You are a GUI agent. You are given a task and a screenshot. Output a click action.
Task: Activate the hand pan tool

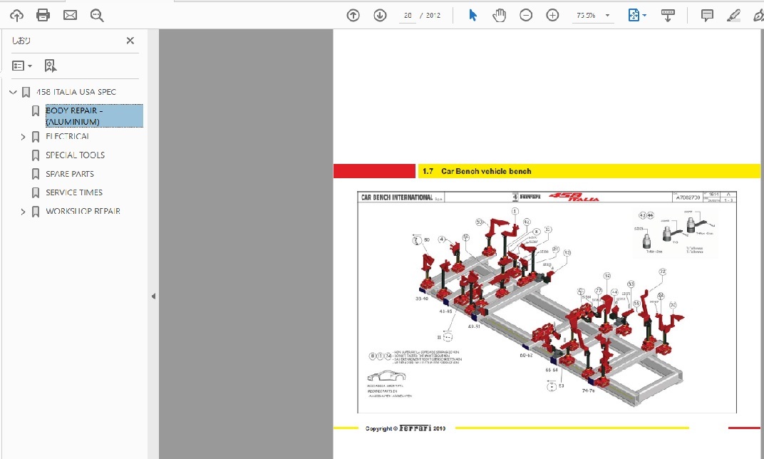click(x=499, y=16)
